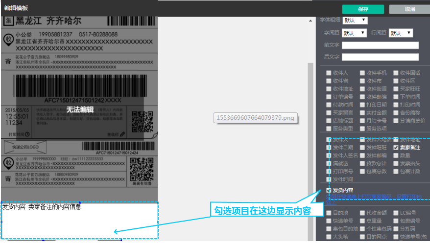The width and height of the screenshot is (430, 243).
Task: Toggle the 包裹总数 checkbox
Action: pos(362,172)
